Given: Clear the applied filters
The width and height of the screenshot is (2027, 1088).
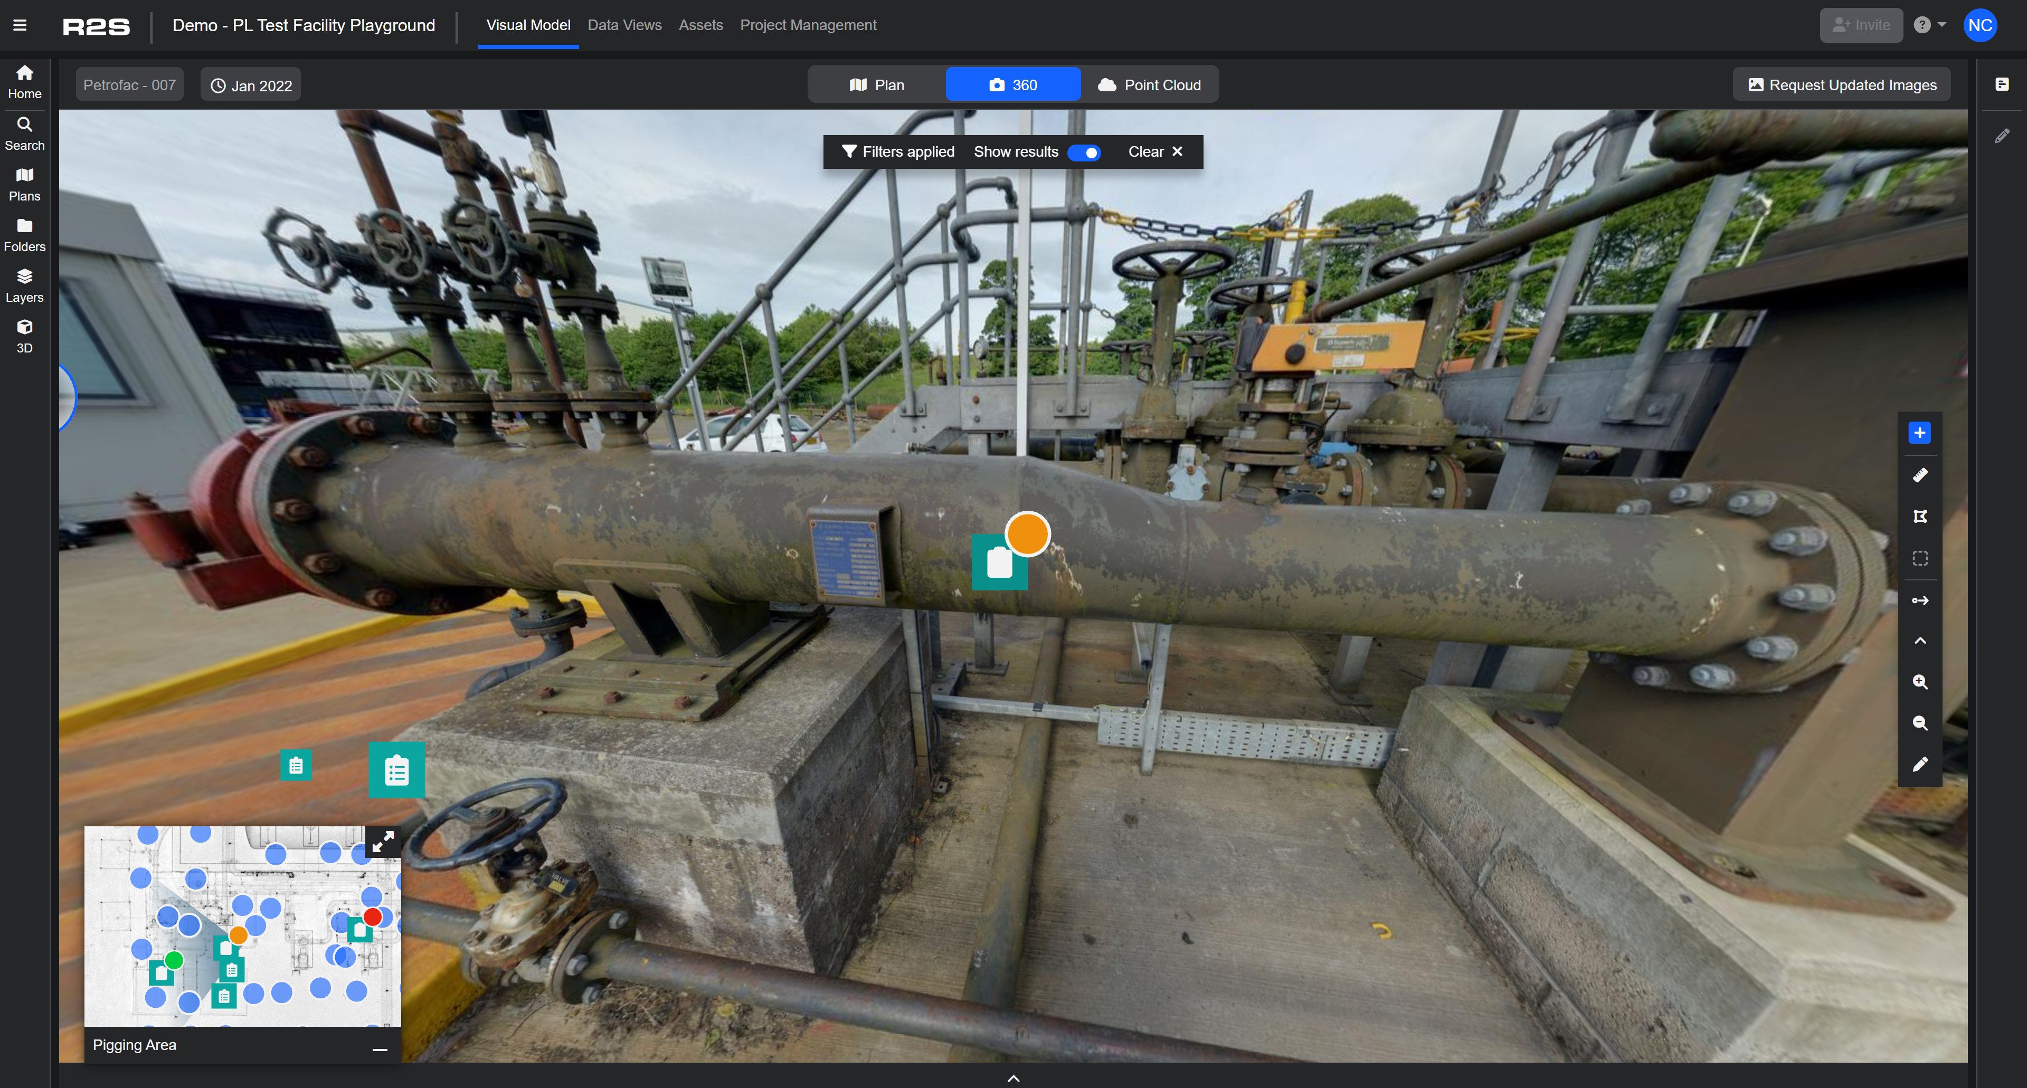Looking at the screenshot, I should [1155, 152].
